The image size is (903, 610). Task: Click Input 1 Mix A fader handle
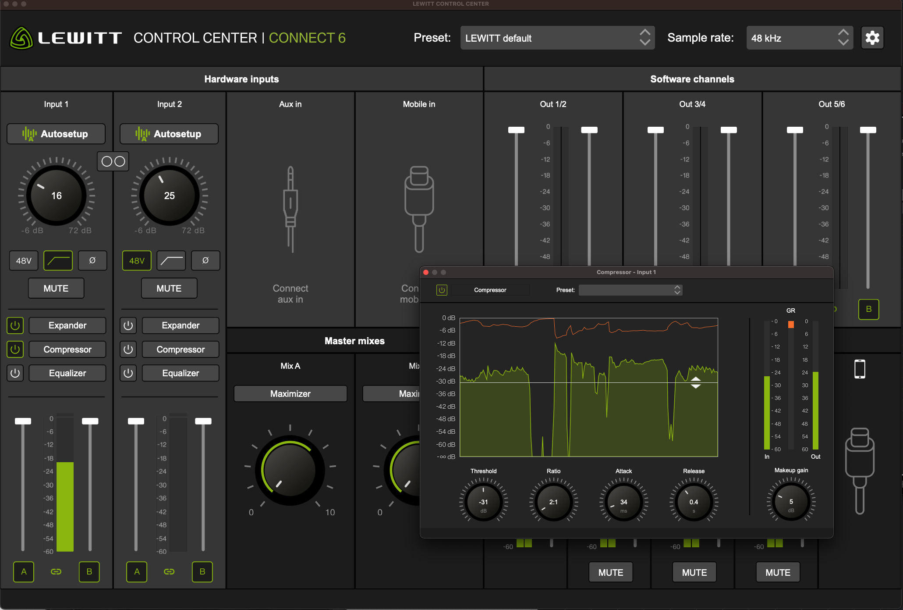click(x=23, y=421)
